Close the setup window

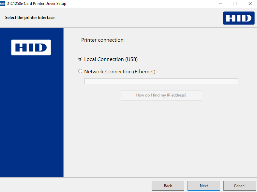(x=250, y=4)
